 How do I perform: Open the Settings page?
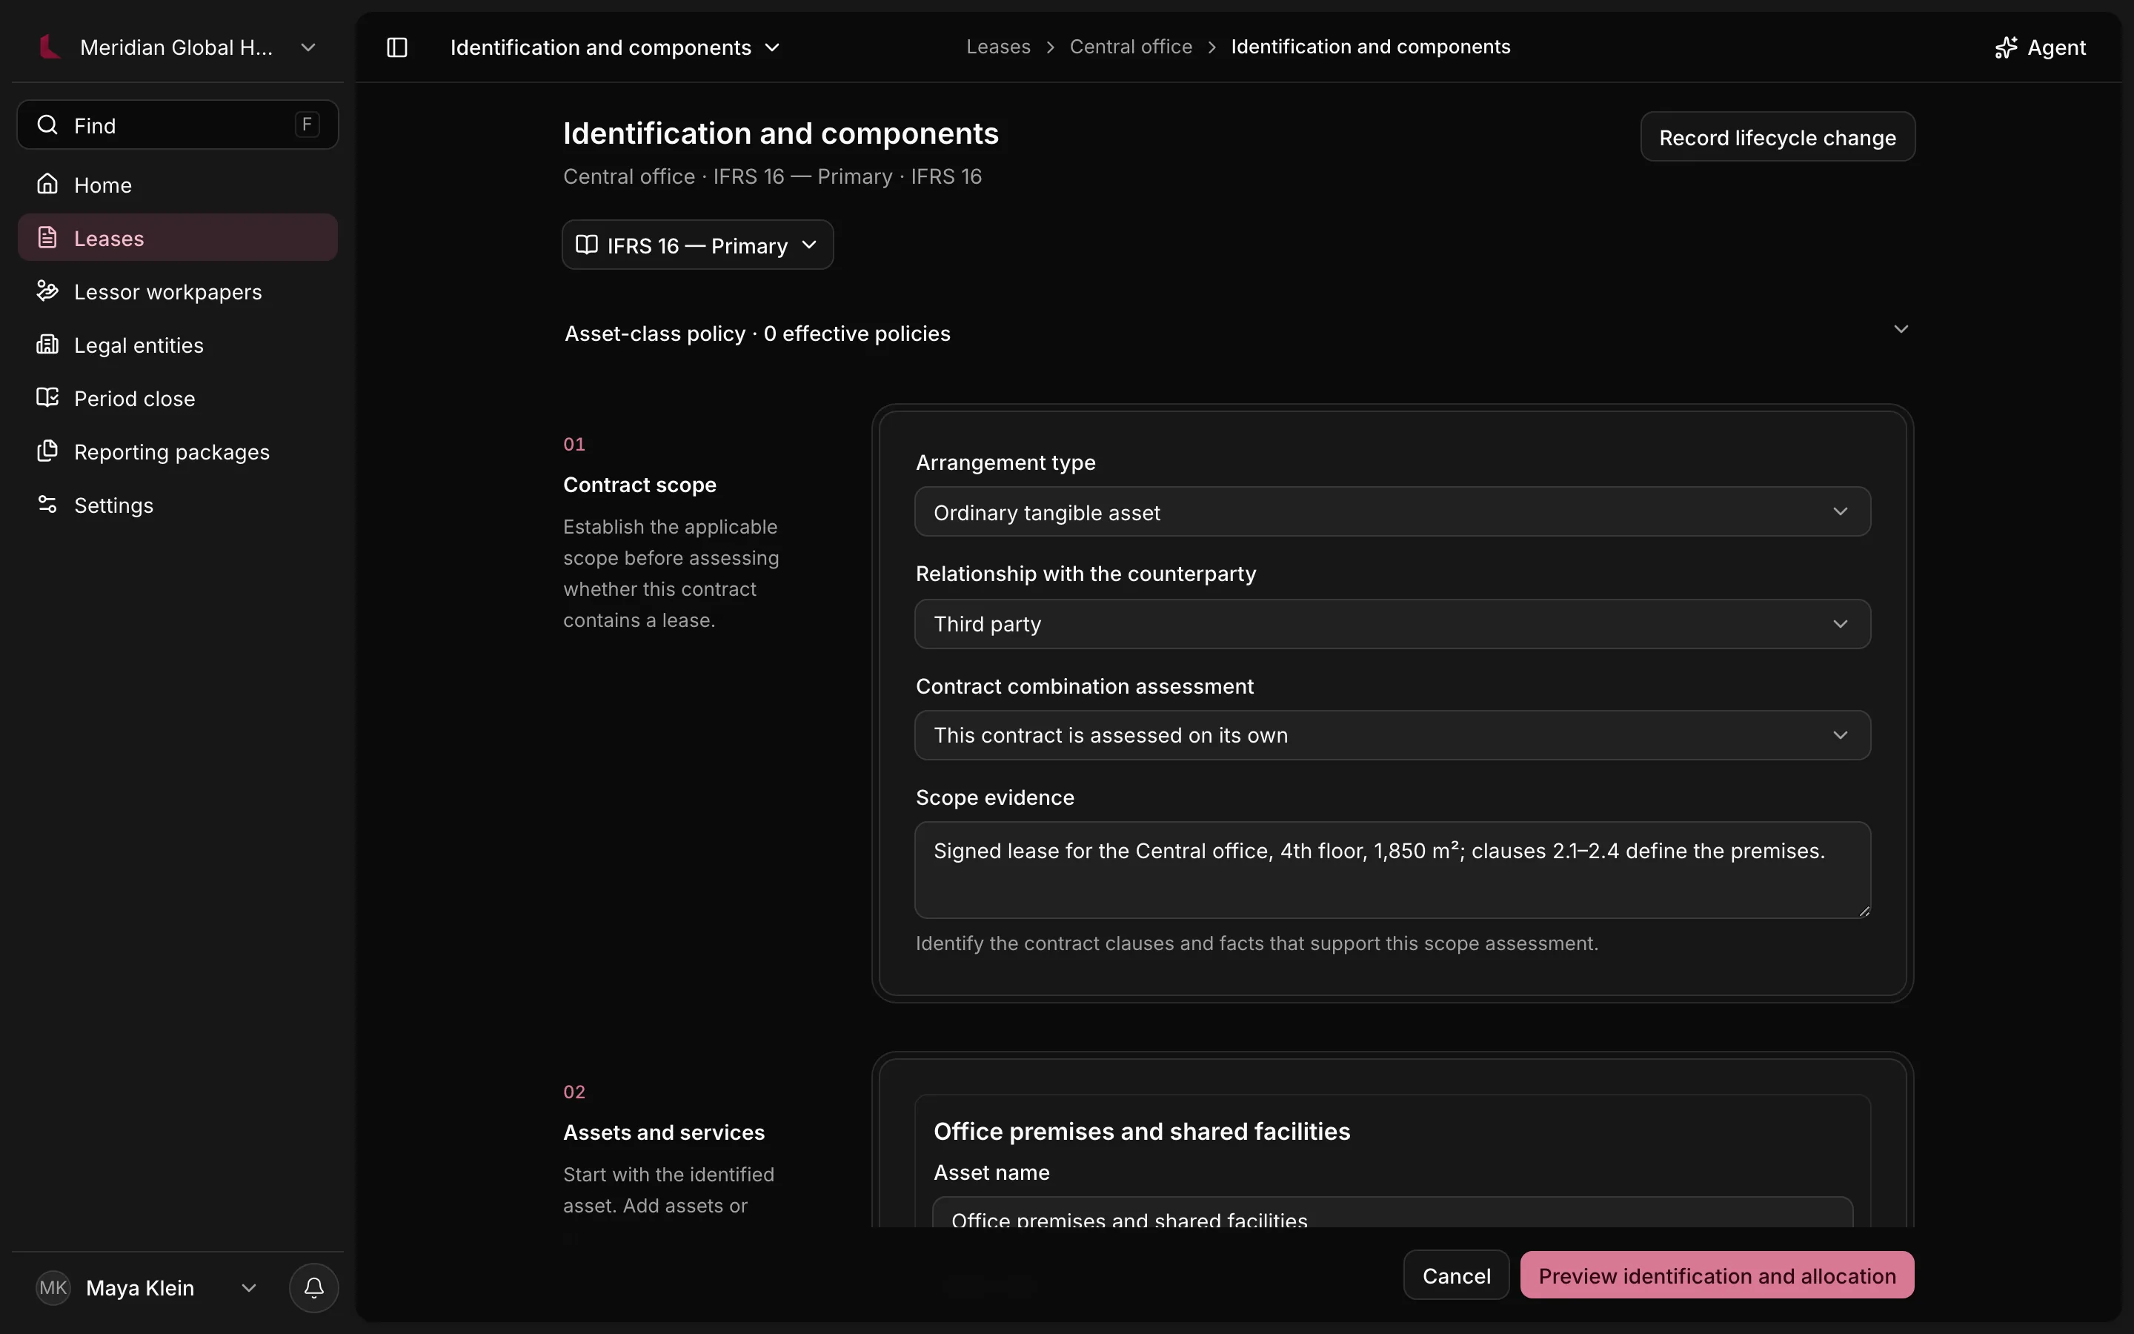pyautogui.click(x=177, y=505)
